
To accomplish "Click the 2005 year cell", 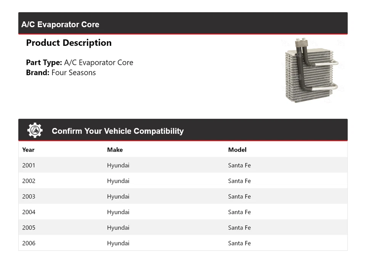I will pos(29,228).
